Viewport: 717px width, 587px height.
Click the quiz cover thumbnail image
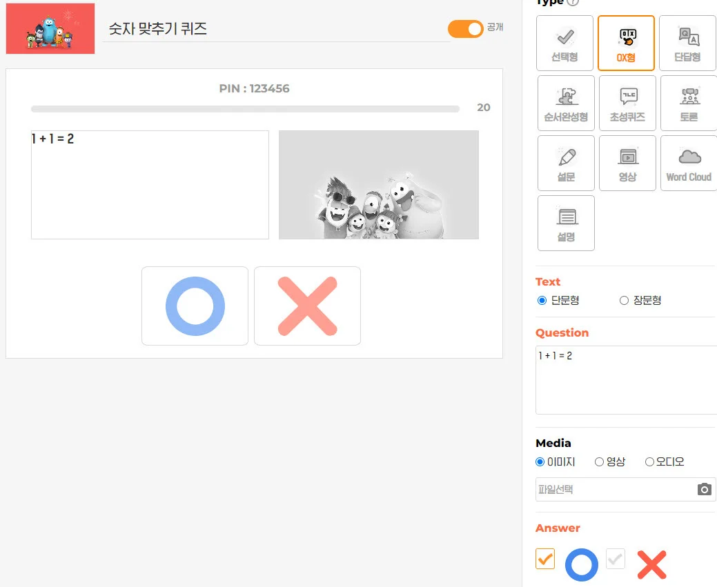(x=50, y=28)
